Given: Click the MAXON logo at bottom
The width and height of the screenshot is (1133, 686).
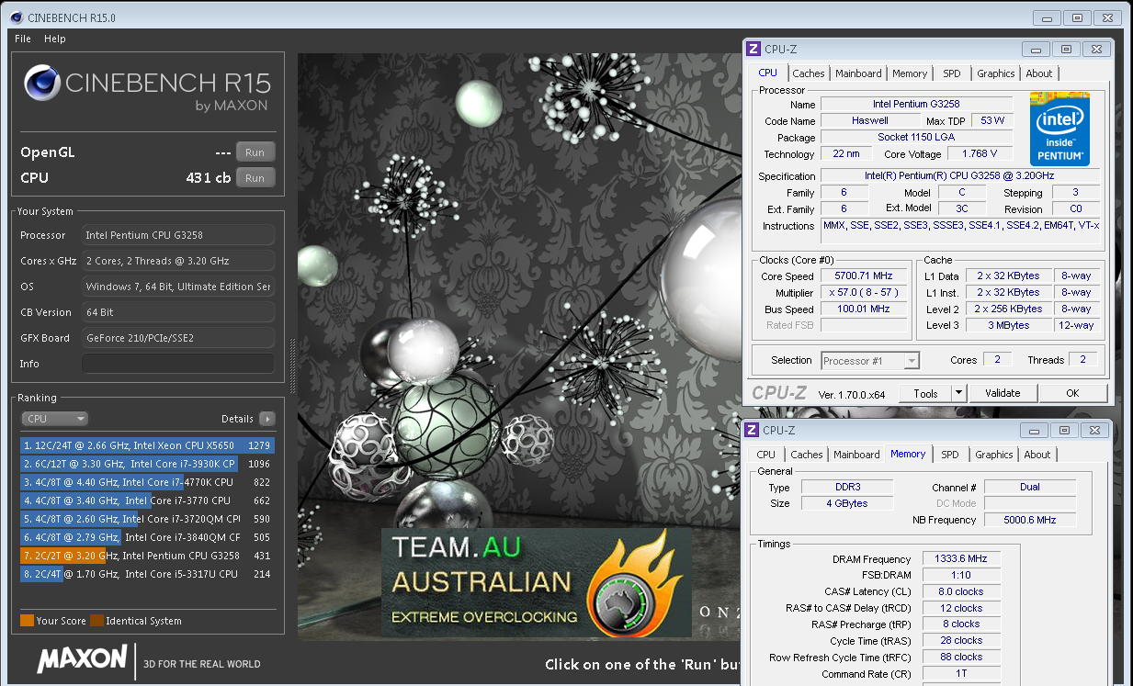Looking at the screenshot, I should tap(83, 658).
